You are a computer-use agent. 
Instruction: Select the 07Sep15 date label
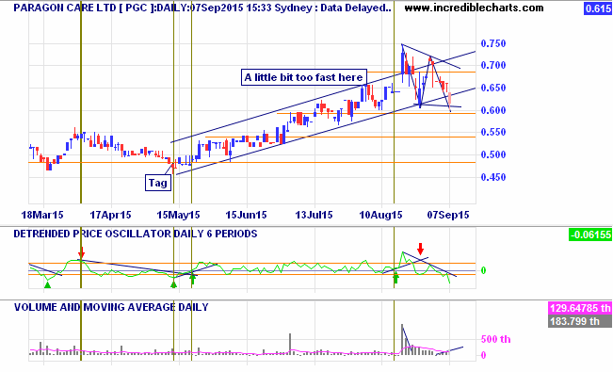[448, 215]
